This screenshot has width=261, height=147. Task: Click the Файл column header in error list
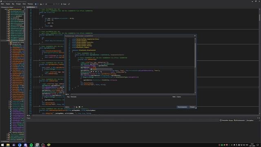[x=174, y=97]
